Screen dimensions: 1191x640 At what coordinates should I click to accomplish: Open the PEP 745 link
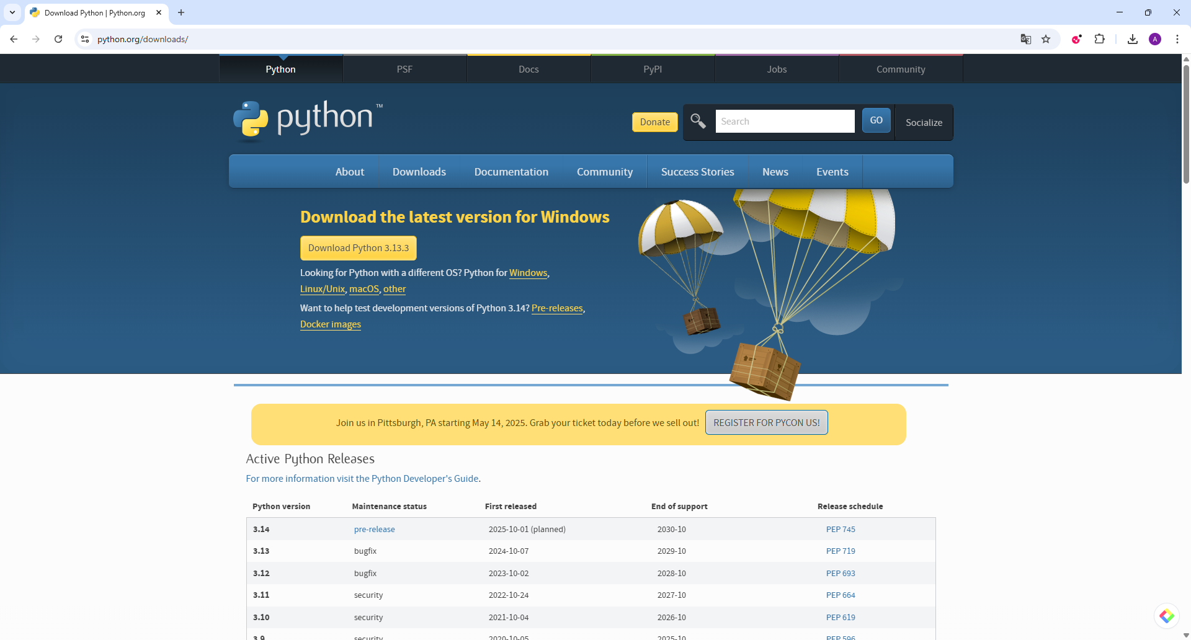point(841,529)
